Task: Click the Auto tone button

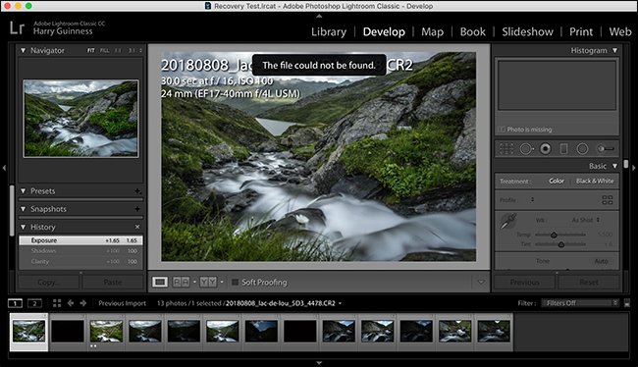Action: (x=601, y=261)
